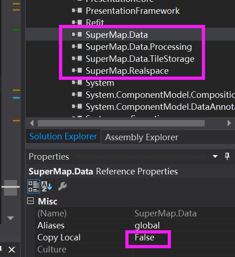Select the Refit reference
This screenshot has width=235, height=257.
[x=95, y=22]
